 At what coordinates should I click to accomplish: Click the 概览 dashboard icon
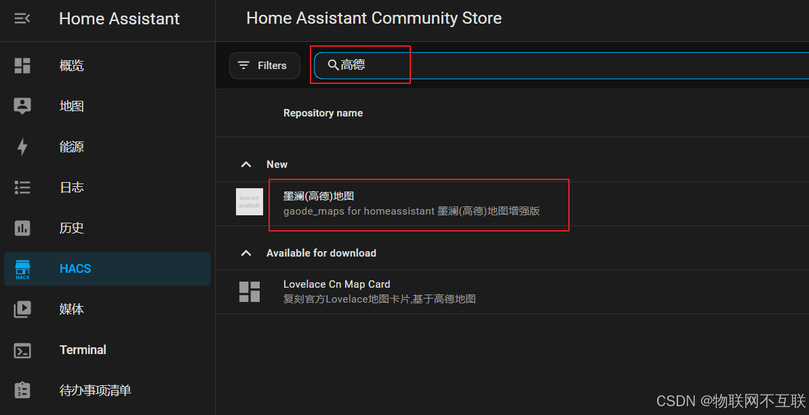pos(22,66)
